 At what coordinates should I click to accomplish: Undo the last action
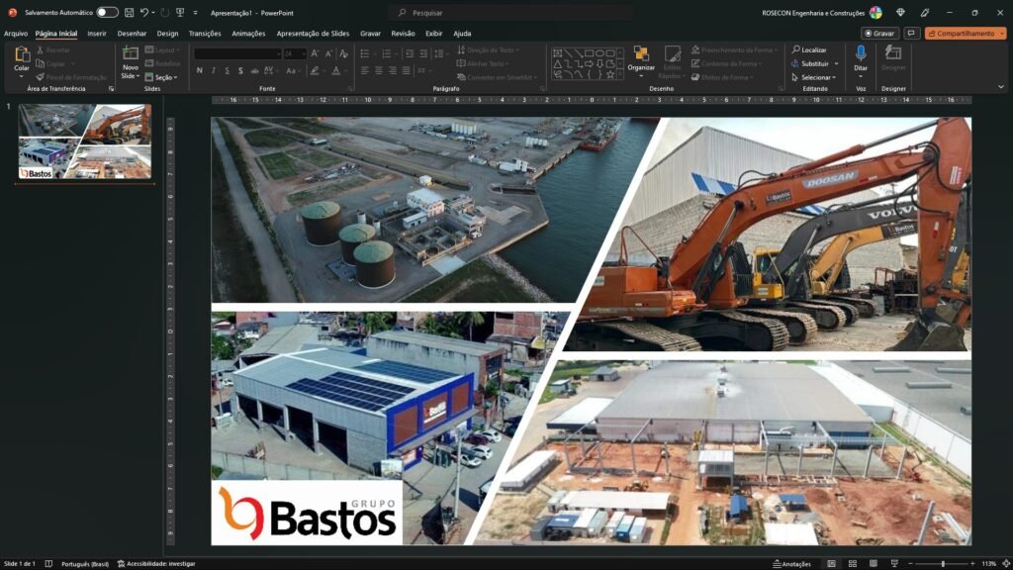144,12
